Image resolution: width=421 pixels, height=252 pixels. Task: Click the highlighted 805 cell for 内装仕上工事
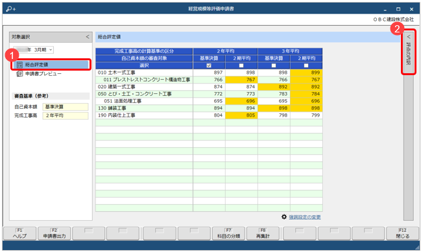[242, 115]
